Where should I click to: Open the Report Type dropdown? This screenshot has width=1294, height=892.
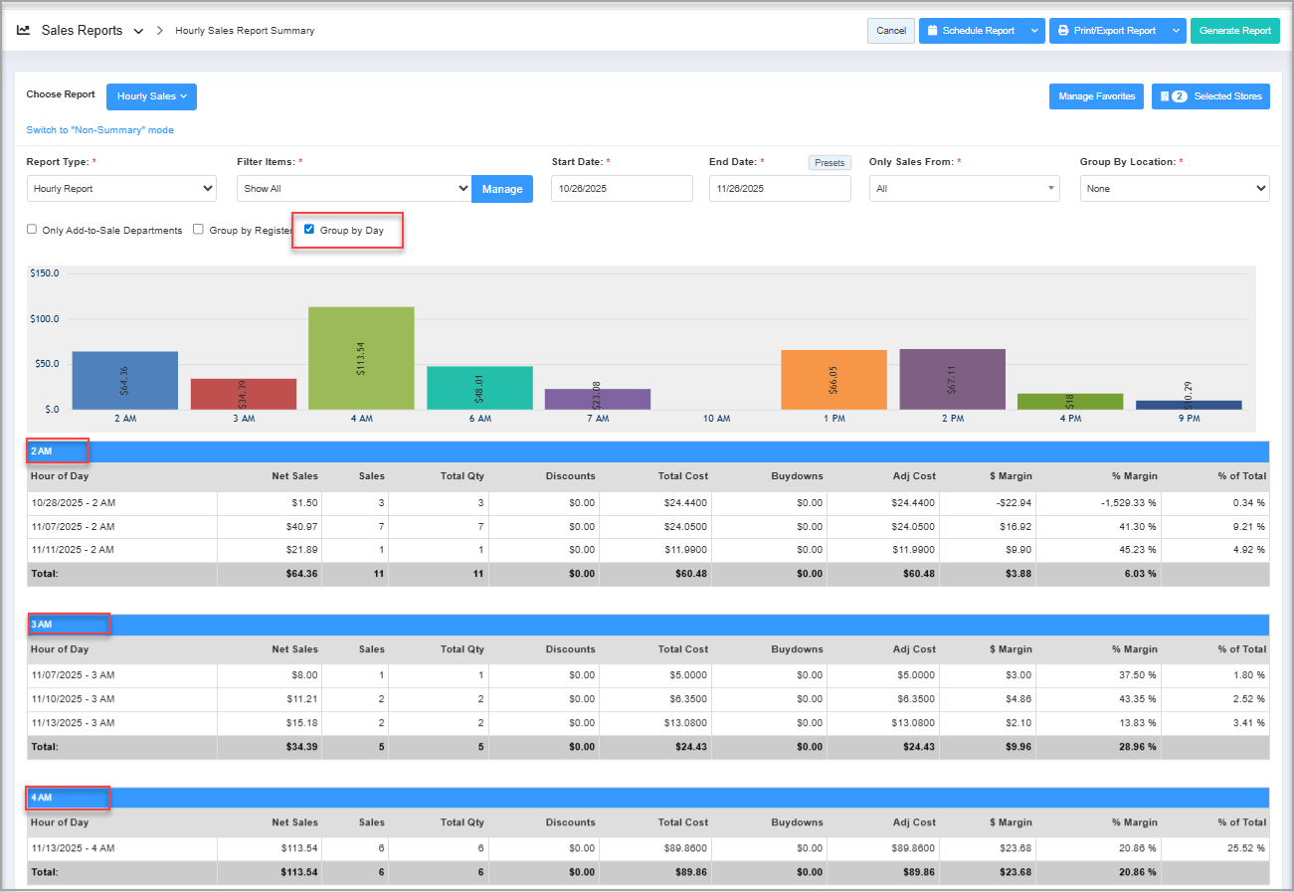pyautogui.click(x=121, y=188)
